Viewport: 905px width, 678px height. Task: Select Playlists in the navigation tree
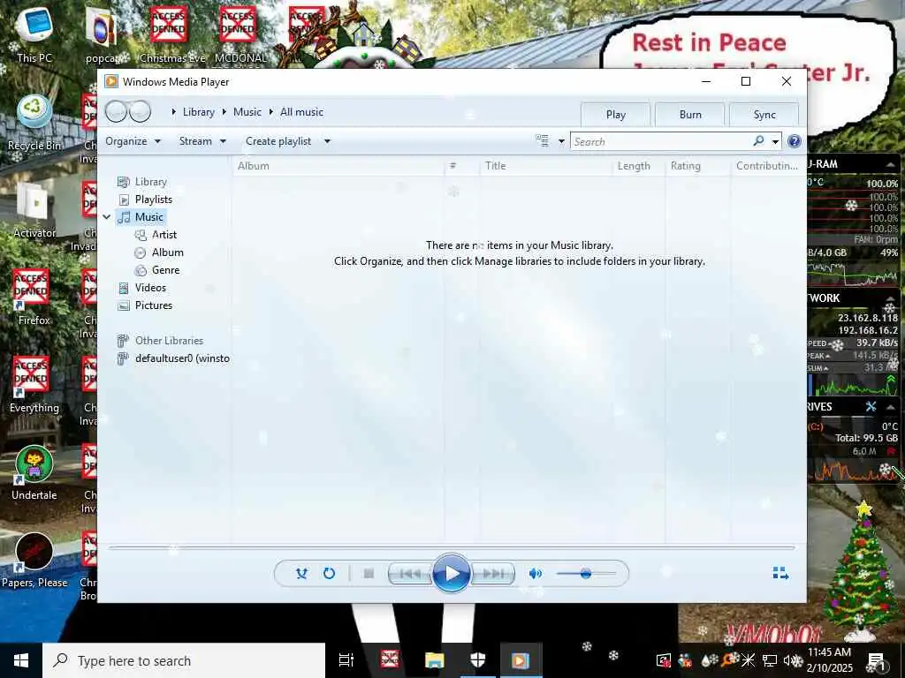coord(145,200)
